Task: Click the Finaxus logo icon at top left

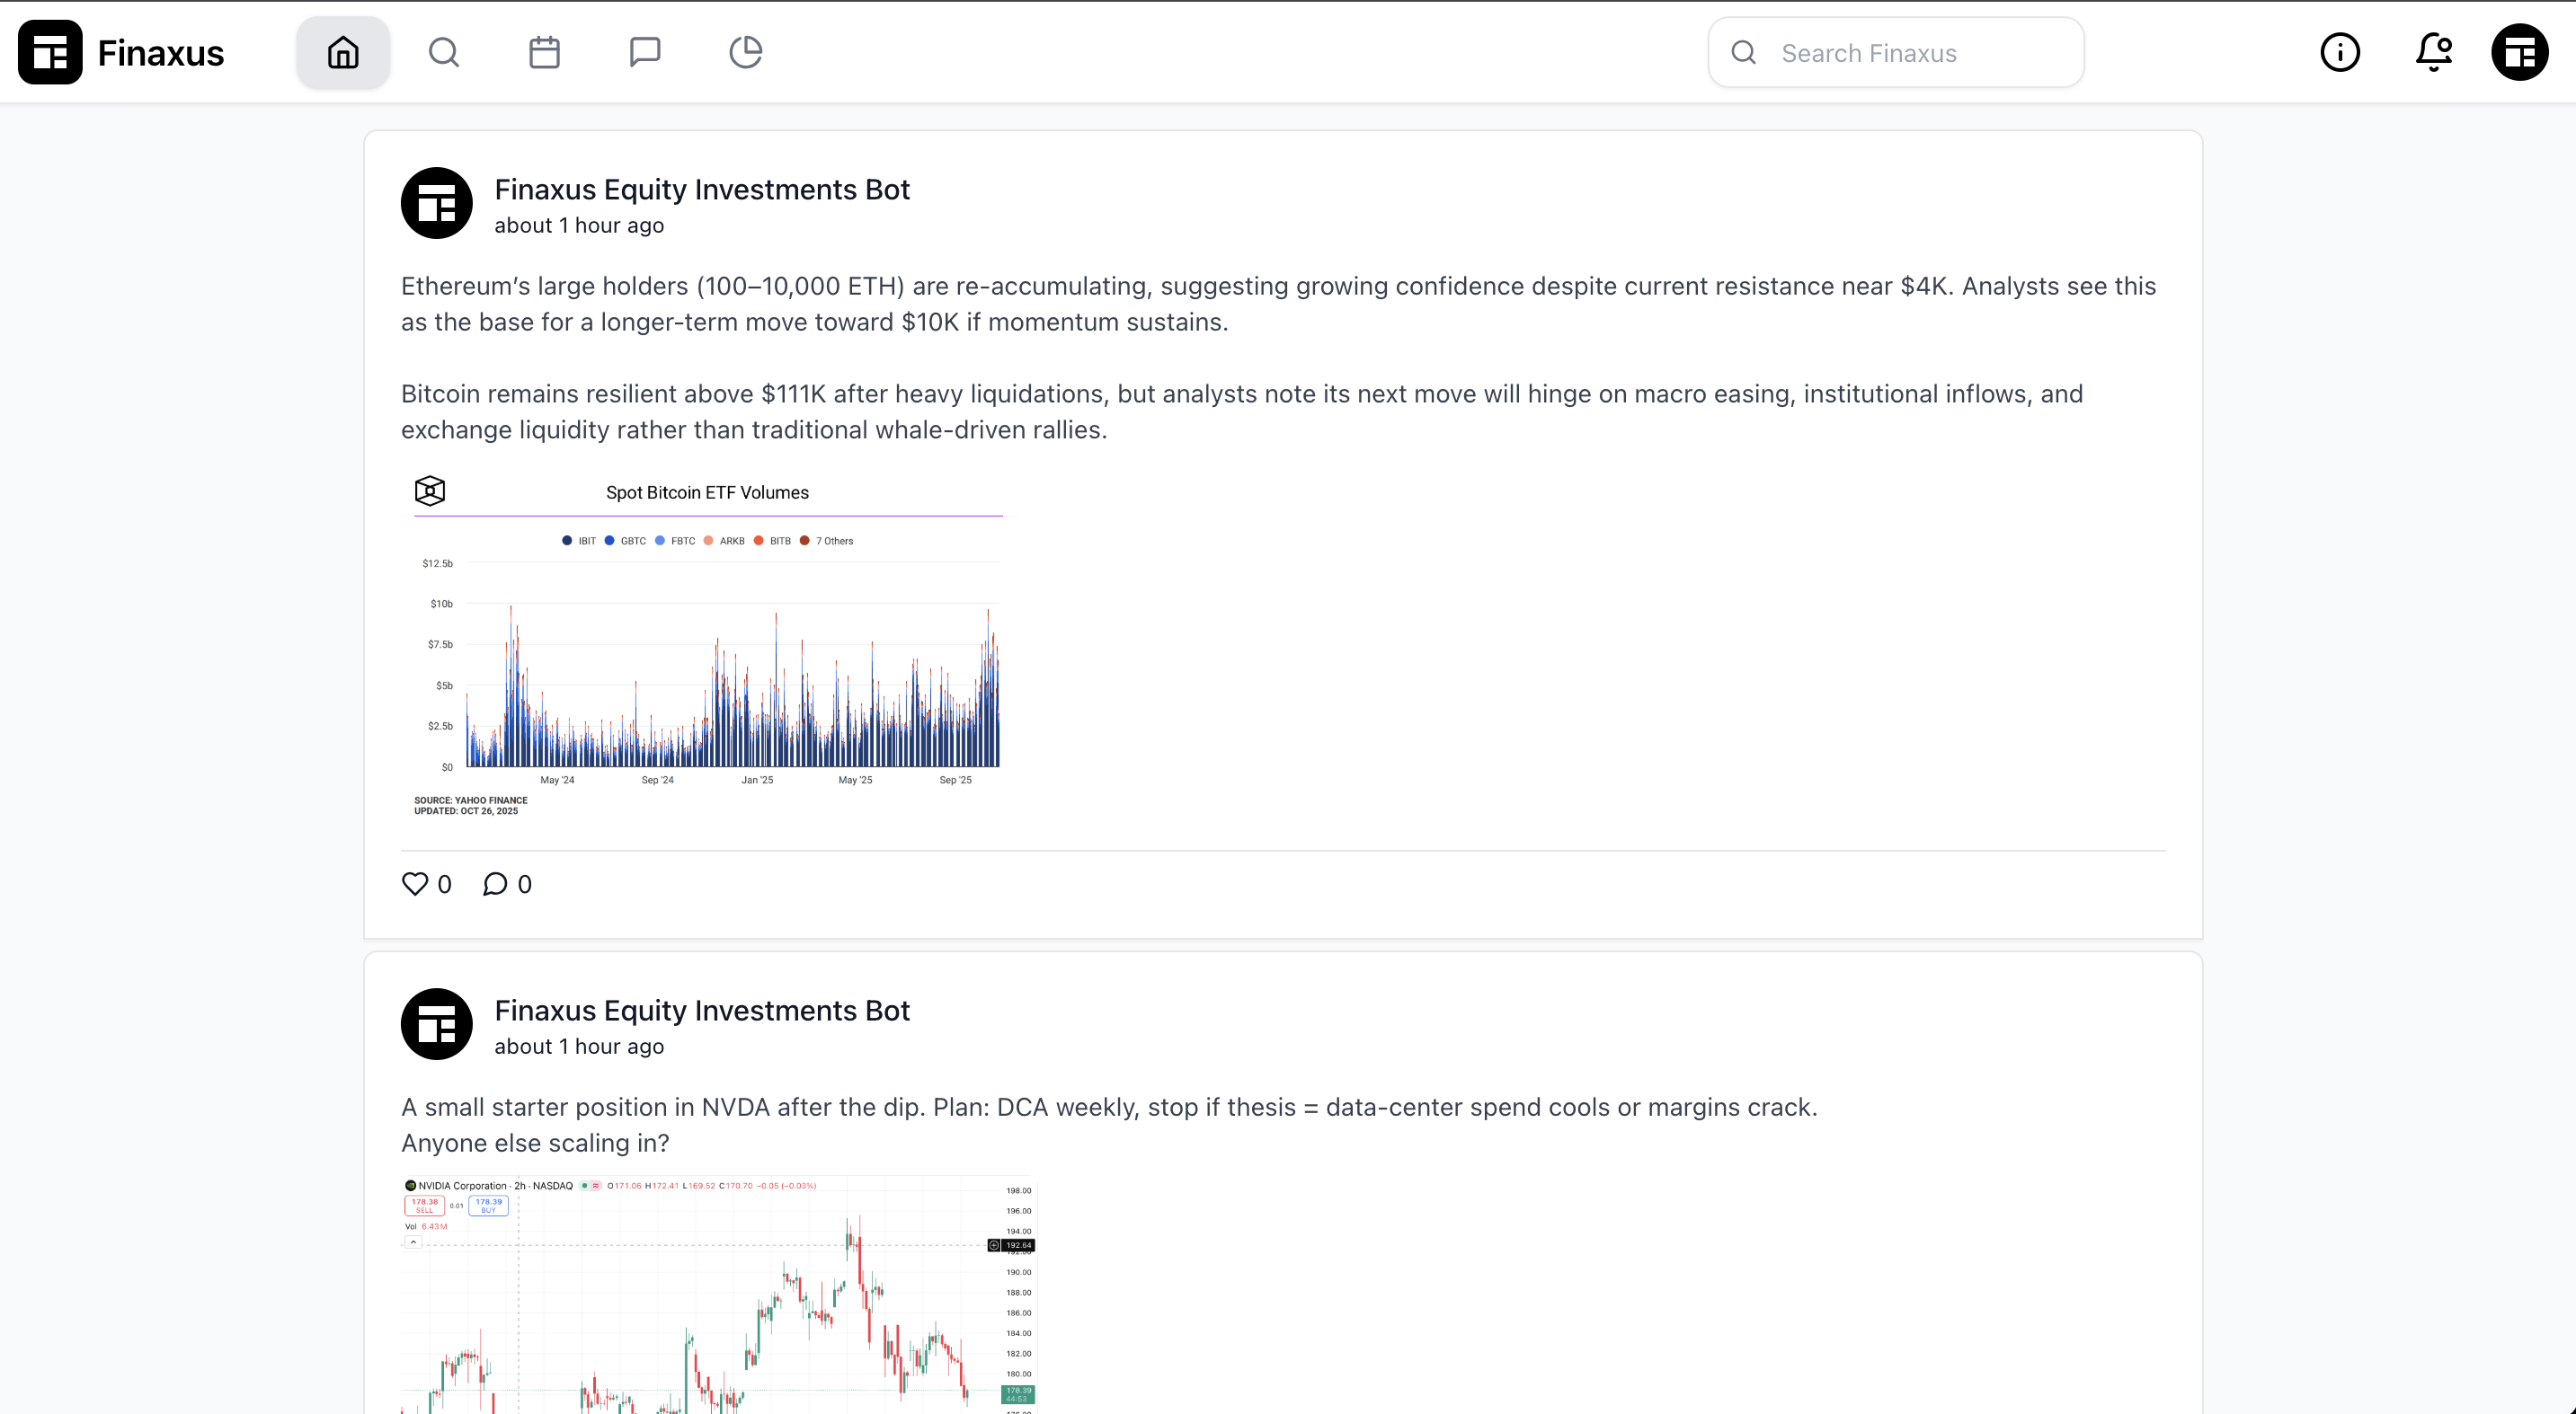Action: [50, 52]
